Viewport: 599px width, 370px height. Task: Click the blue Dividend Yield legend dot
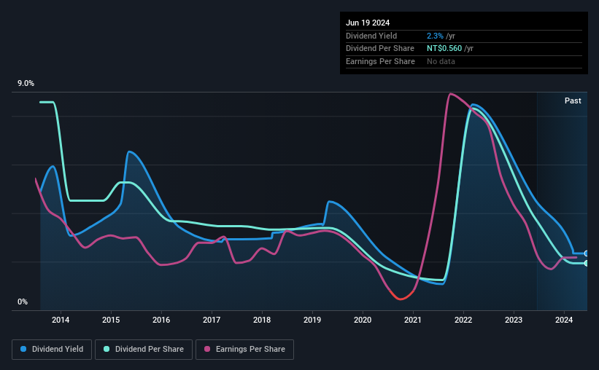(23, 349)
